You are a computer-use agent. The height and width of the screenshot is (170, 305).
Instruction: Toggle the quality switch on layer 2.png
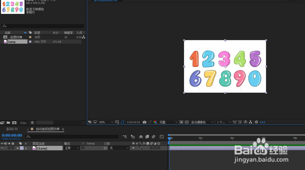click(x=140, y=148)
